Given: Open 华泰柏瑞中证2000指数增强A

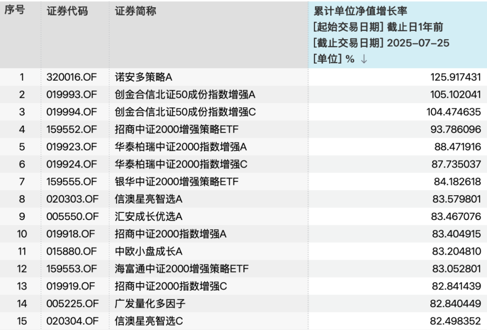Looking at the screenshot, I should click(181, 147).
